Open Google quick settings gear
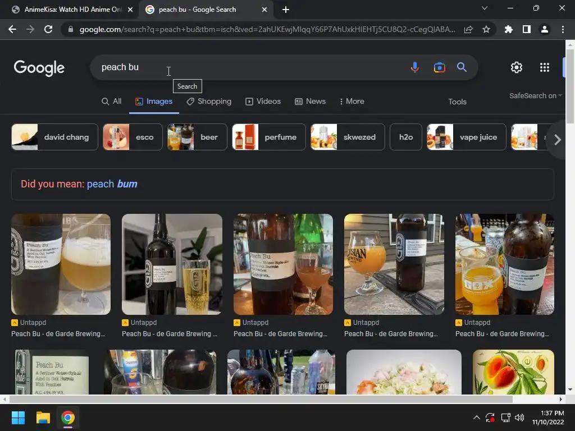The image size is (575, 431). click(517, 67)
